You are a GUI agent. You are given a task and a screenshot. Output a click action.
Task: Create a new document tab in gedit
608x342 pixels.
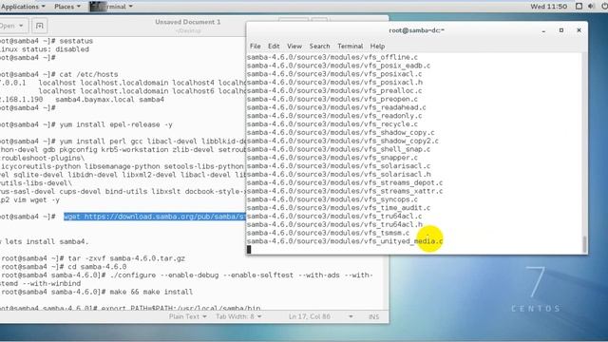[40, 26]
